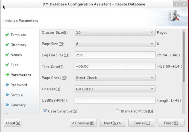Enable the Blank Pad Mode checkbox
The height and width of the screenshot is (132, 189).
[x=117, y=111]
